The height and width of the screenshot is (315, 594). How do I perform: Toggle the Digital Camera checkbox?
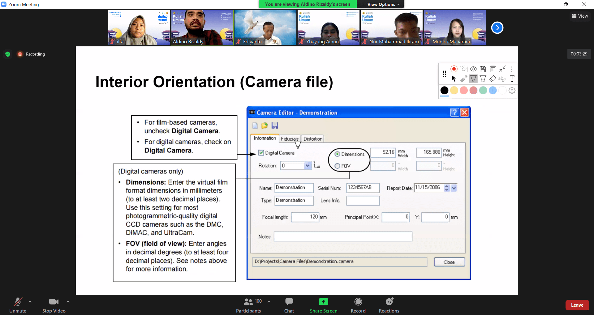tap(261, 153)
